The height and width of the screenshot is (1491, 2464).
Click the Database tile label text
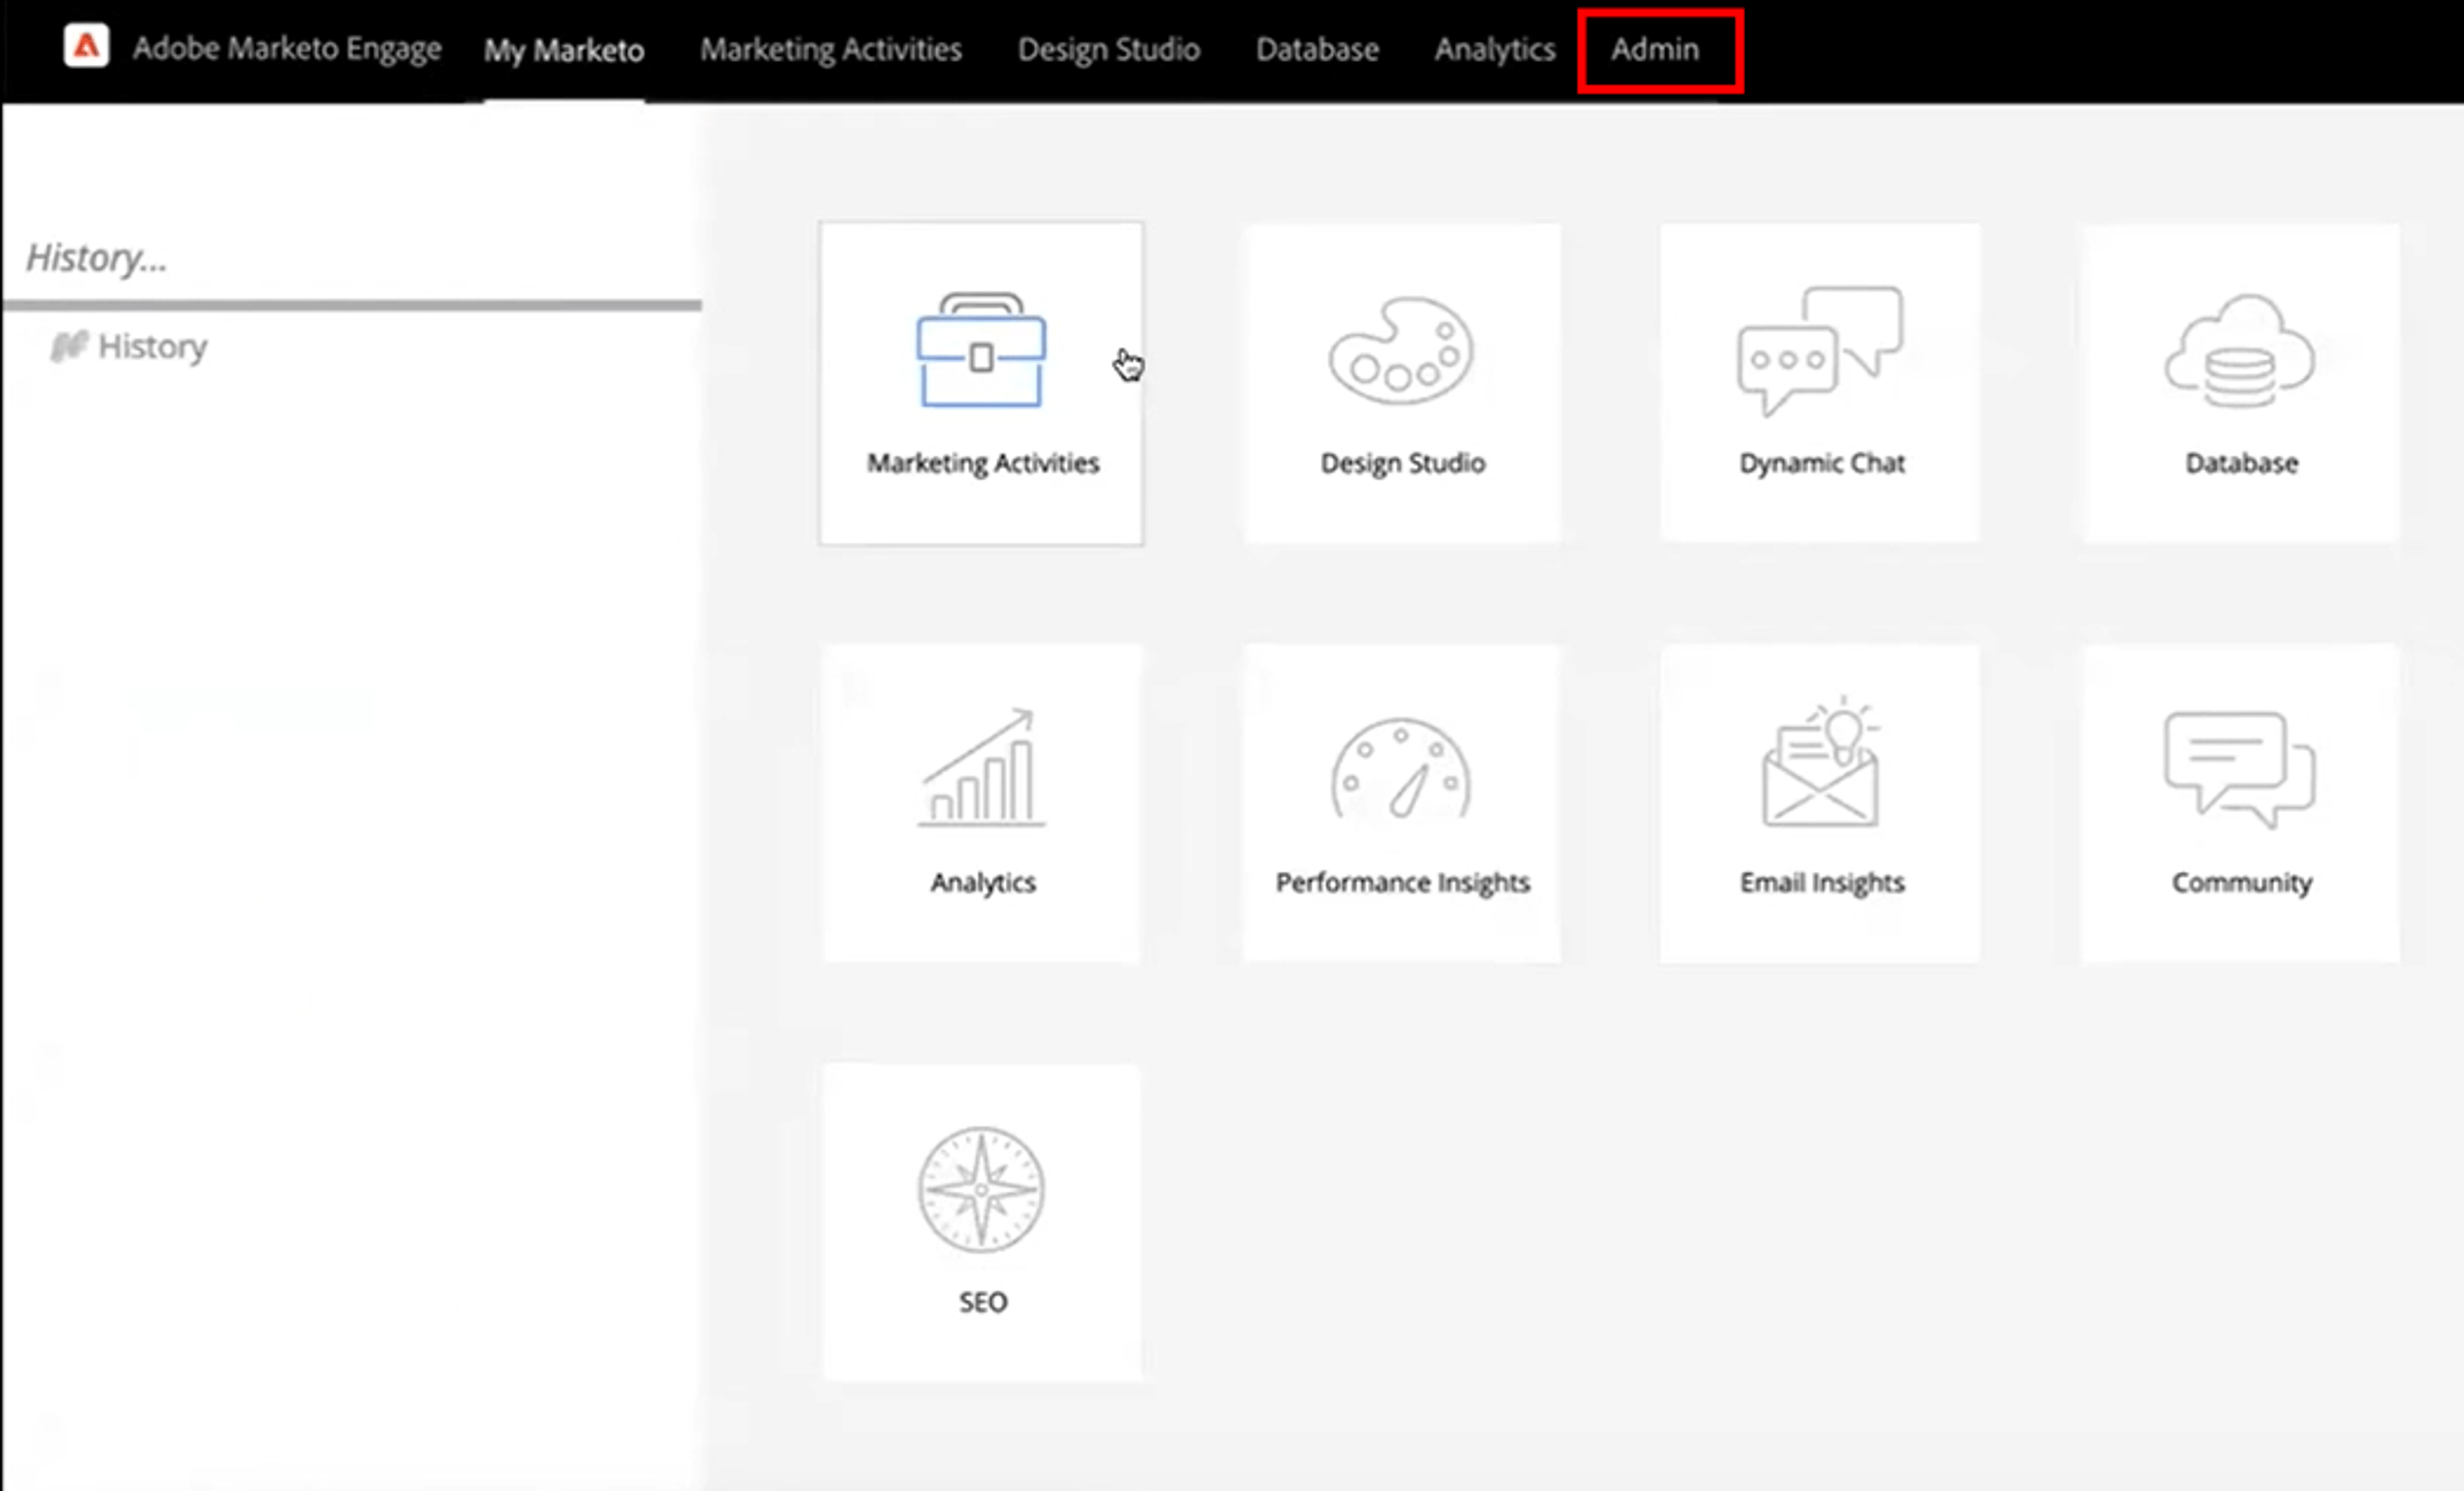2242,463
